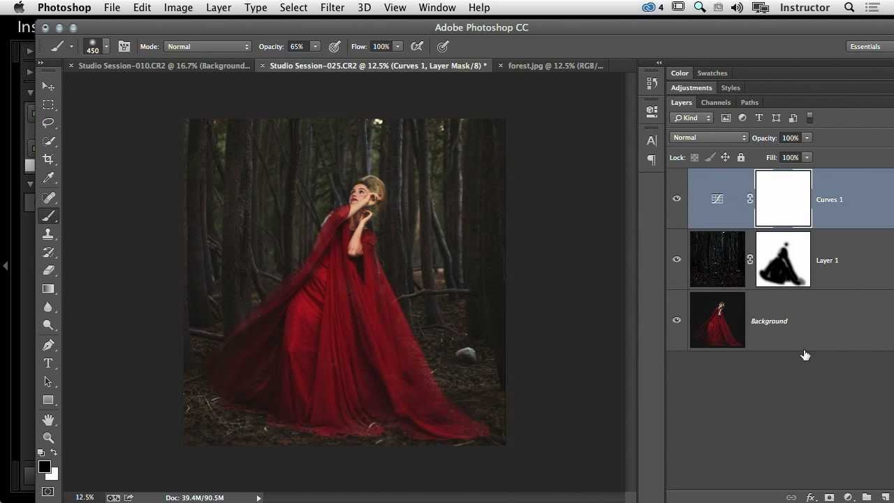Open the layer blend mode dropdown
The height and width of the screenshot is (503, 894).
(x=709, y=138)
